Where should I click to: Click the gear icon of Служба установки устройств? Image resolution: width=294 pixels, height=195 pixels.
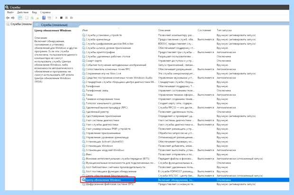point(83,35)
